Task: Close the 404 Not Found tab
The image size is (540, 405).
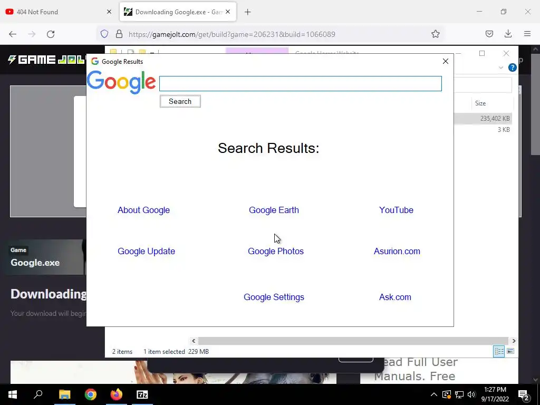Action: tap(109, 12)
